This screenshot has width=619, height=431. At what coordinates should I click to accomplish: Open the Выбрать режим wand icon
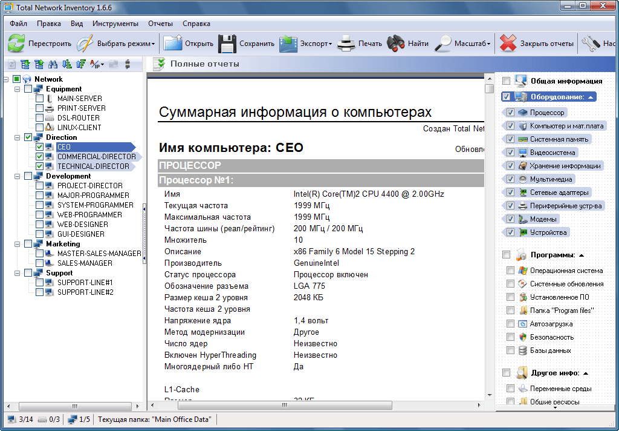(x=85, y=43)
